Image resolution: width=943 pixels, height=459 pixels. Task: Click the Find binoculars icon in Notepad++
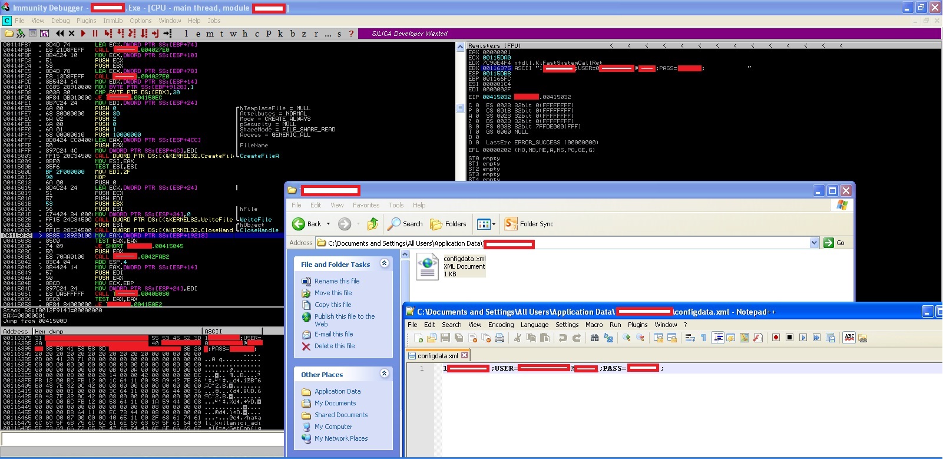click(x=594, y=338)
